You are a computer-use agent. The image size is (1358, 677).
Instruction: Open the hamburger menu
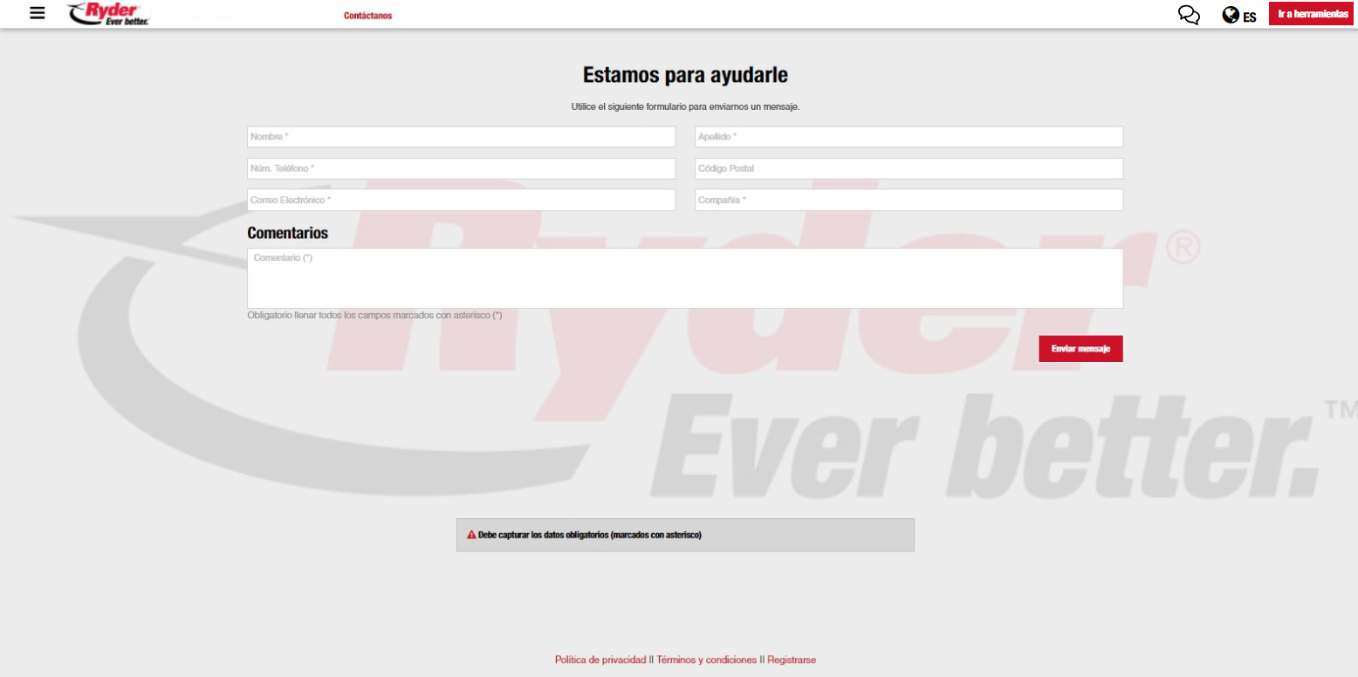[x=38, y=13]
